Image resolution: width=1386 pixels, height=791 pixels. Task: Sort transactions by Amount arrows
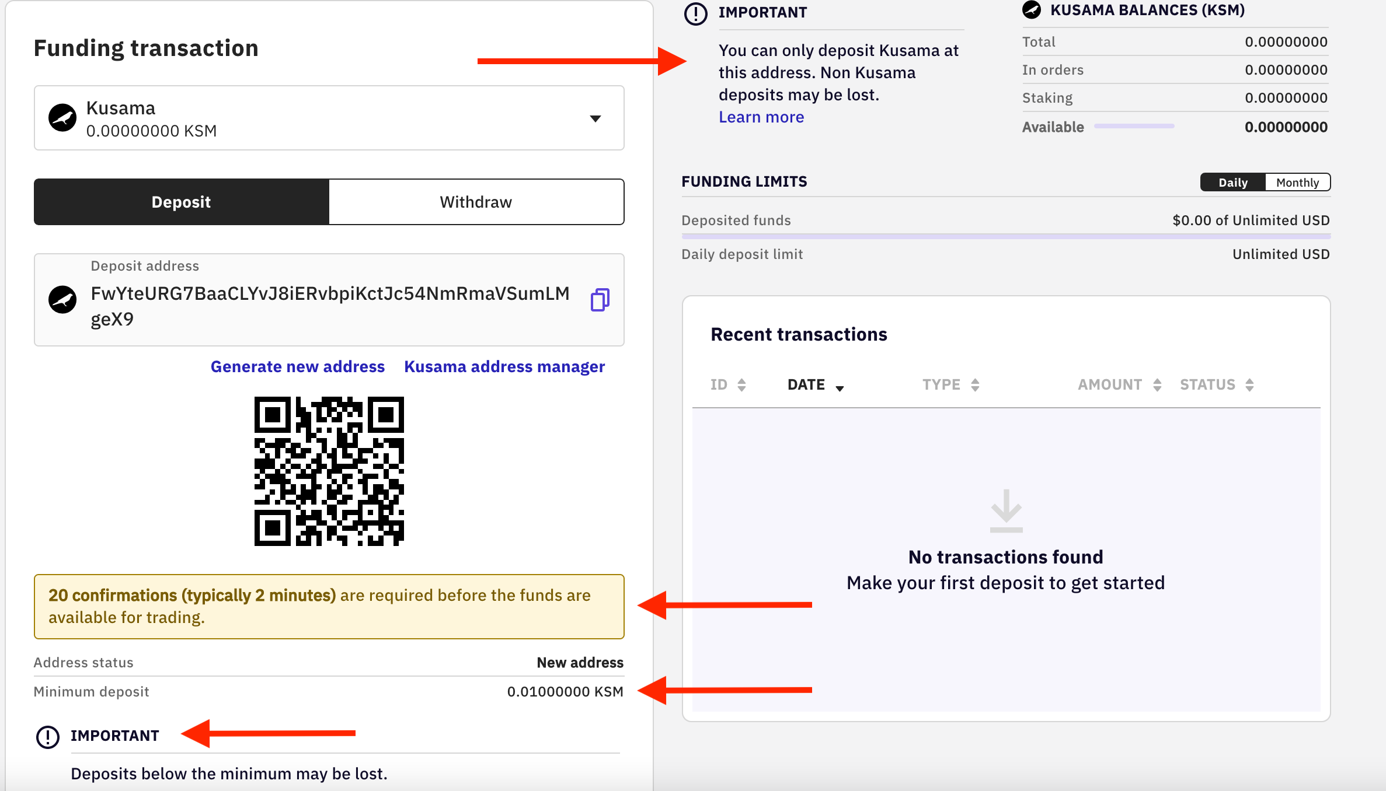(x=1157, y=385)
